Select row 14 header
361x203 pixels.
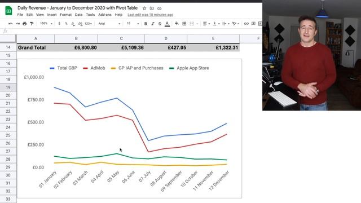click(8, 47)
